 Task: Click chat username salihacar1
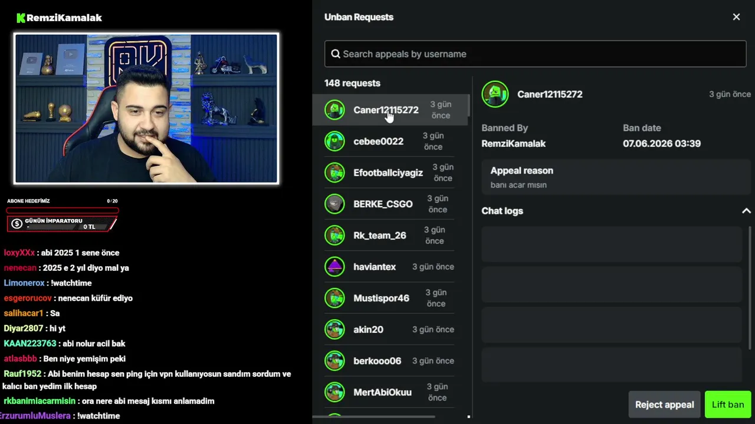tap(24, 313)
